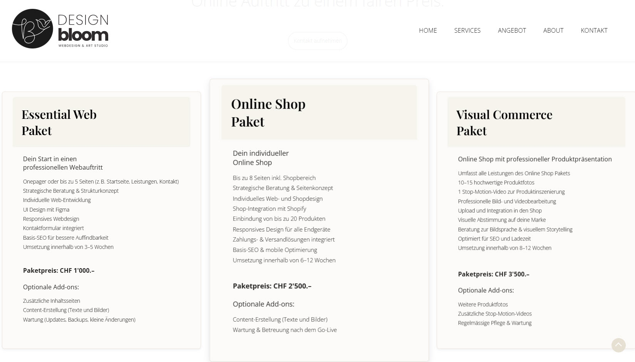Click the 'Visual Commerce Paket' heading
This screenshot has width=635, height=362.
point(504,122)
